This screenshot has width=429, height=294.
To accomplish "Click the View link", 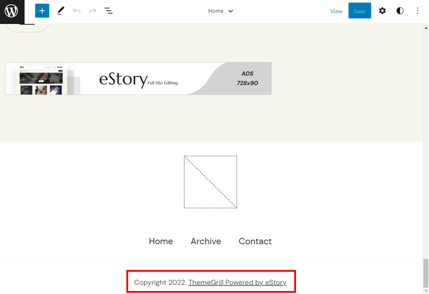I will pos(336,11).
